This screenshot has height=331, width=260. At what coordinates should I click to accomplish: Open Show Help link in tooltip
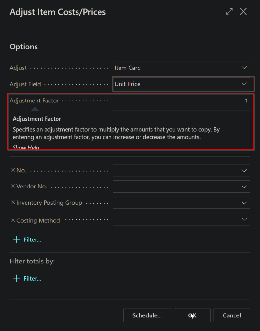tap(26, 147)
